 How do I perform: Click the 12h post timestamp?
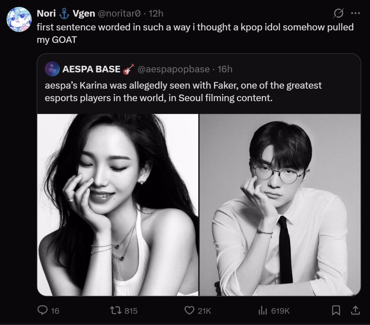[156, 14]
